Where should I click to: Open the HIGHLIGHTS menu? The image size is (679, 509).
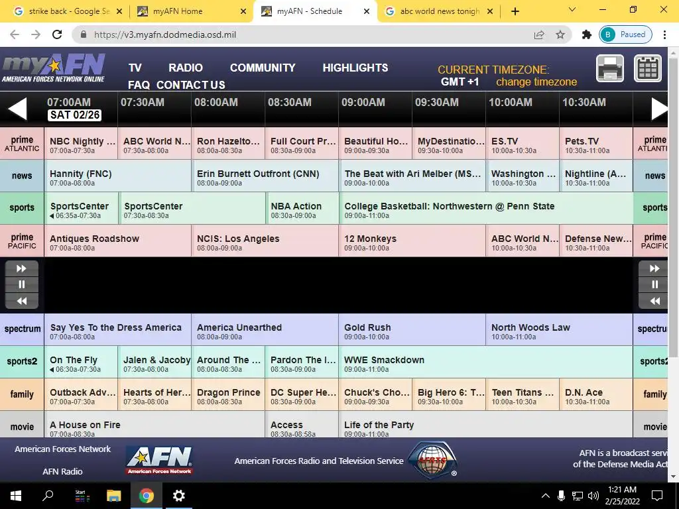tap(355, 68)
